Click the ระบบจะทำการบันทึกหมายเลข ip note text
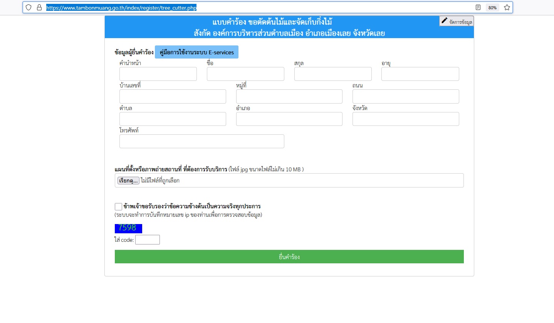The image size is (554, 323). (x=188, y=215)
